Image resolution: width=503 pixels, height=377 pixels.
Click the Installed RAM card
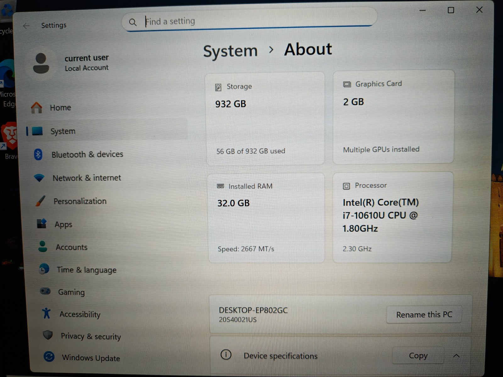(266, 218)
